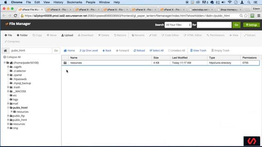Create a new file with + File
The height and width of the screenshot is (147, 262).
pos(8,35)
